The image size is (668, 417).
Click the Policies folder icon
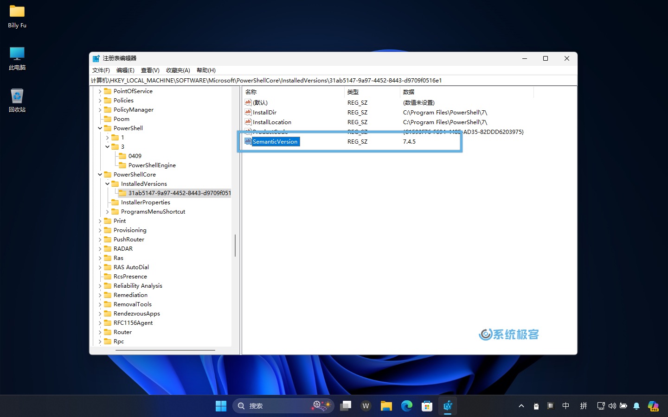pos(108,100)
